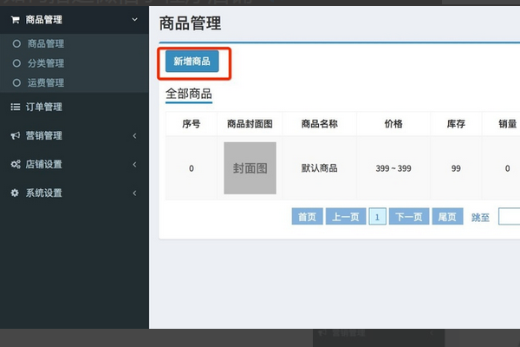Select the circle bullet next to 商品管理 submenu
The width and height of the screenshot is (520, 347).
click(16, 43)
